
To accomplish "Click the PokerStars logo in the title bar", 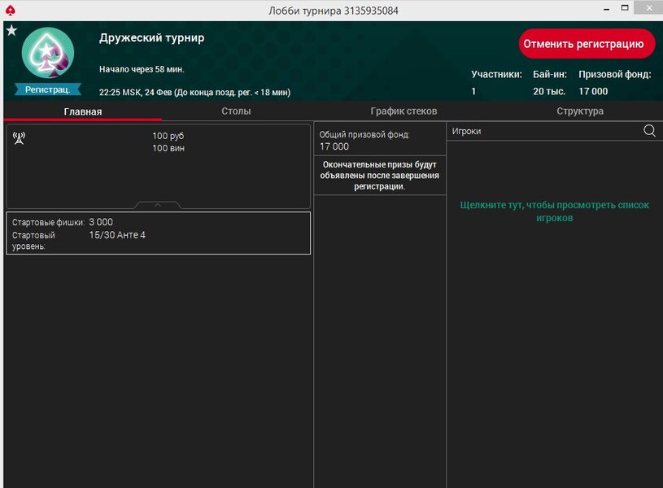I will click(x=10, y=10).
